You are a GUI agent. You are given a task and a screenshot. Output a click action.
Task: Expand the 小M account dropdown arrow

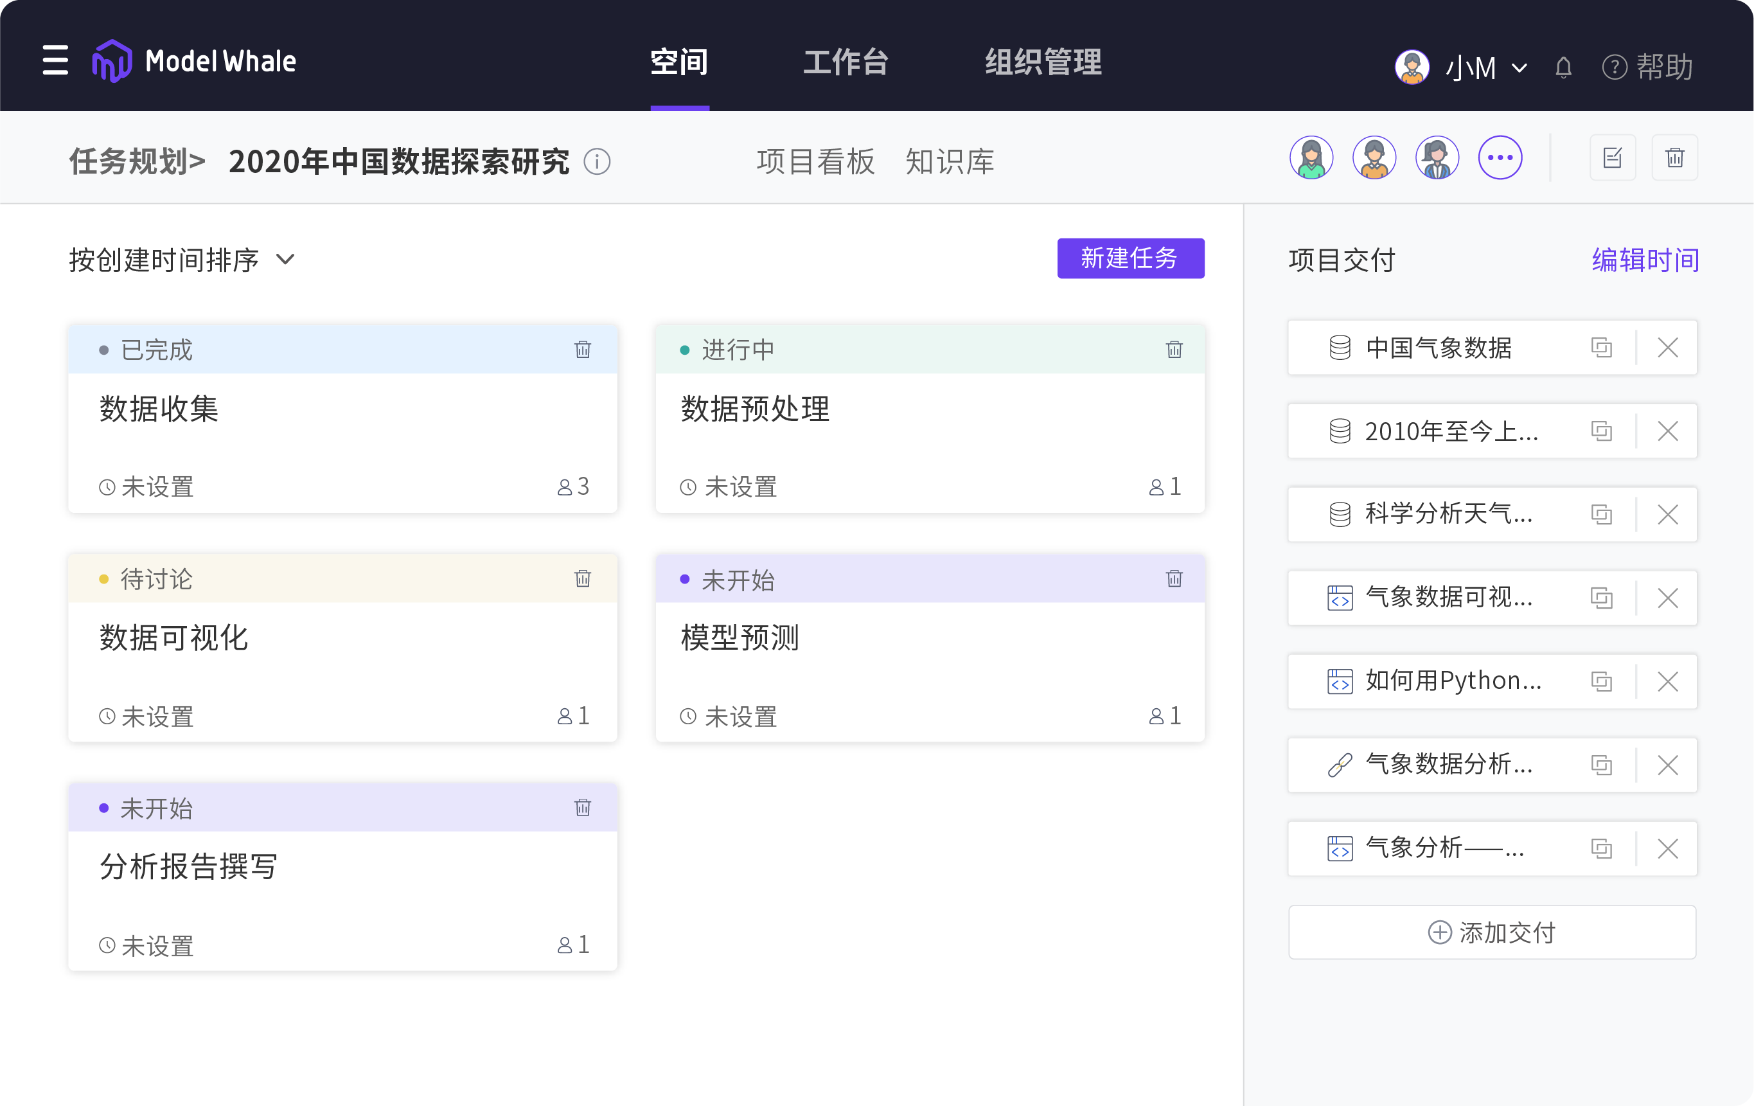click(x=1519, y=67)
